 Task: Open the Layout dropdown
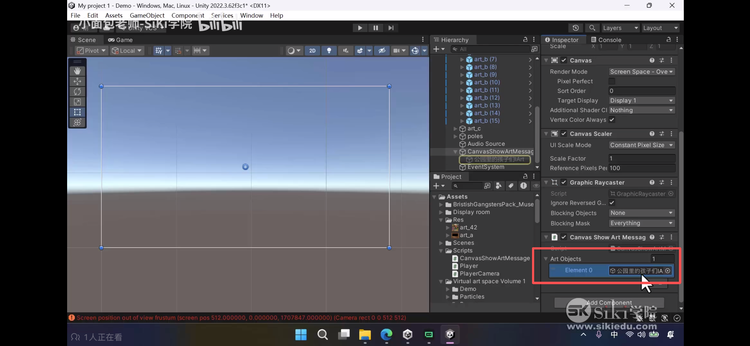click(x=660, y=28)
